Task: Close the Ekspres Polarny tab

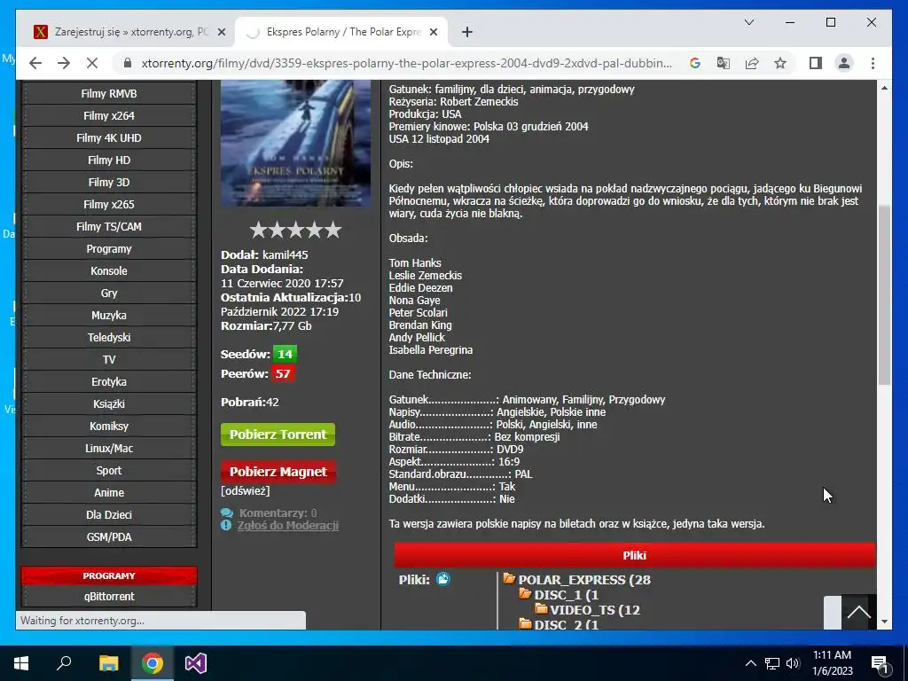Action: [433, 32]
